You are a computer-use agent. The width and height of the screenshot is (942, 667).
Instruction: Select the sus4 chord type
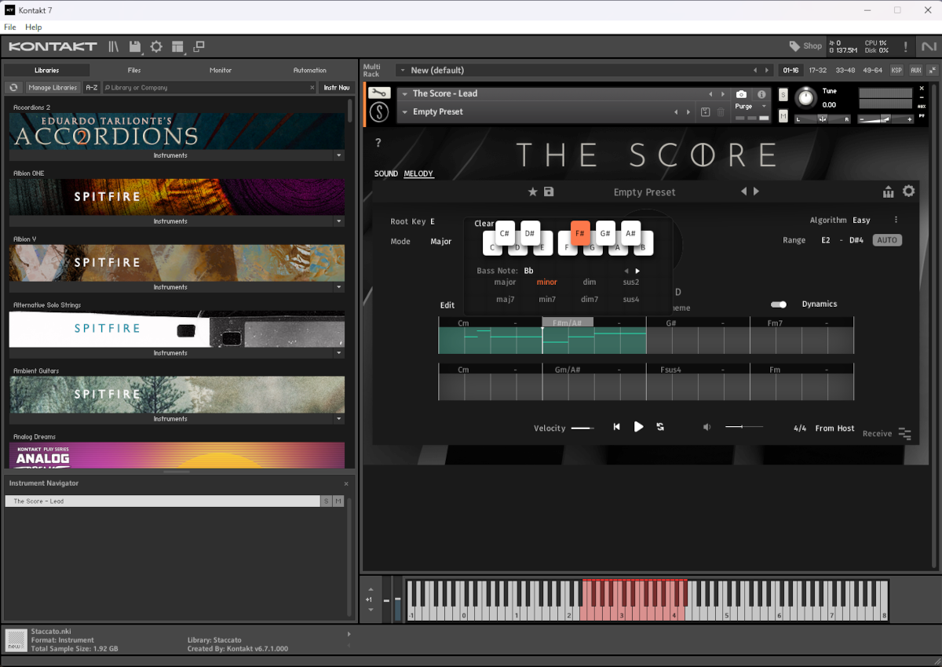[631, 300]
